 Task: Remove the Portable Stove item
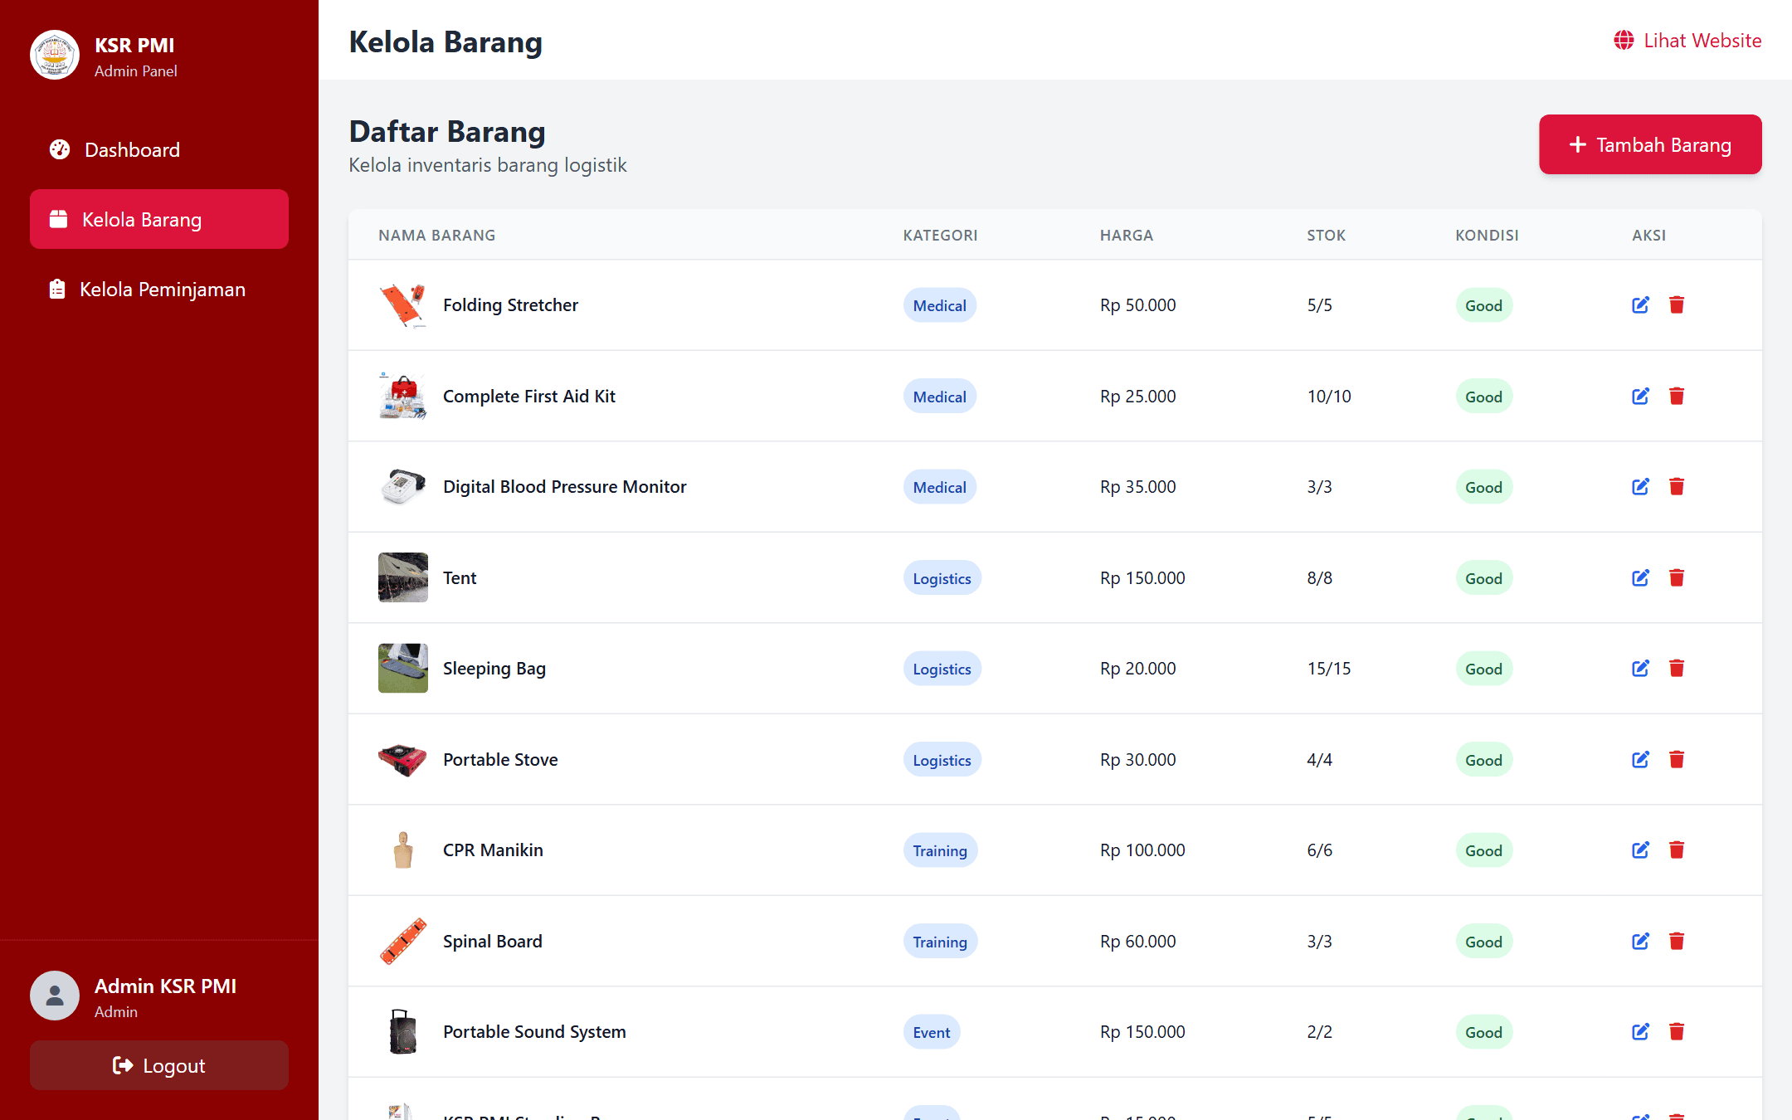(1677, 760)
